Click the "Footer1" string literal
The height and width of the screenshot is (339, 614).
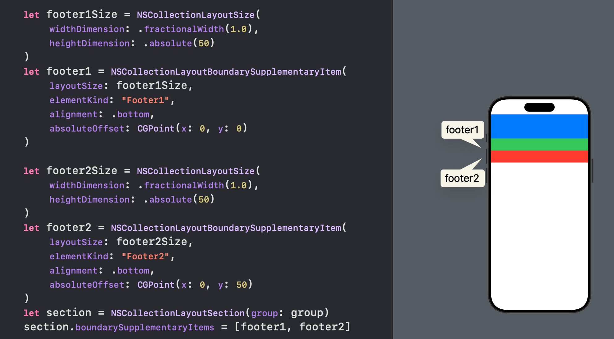point(145,100)
